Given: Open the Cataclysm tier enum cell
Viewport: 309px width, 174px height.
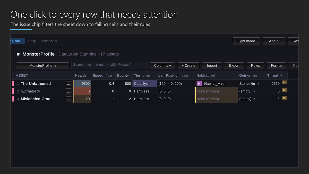Looking at the screenshot, I should pos(145,84).
